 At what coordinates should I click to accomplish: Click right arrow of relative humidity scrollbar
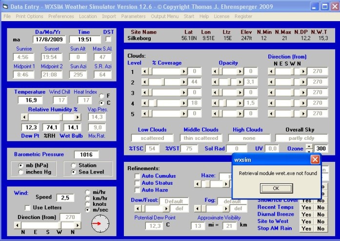[78, 117]
